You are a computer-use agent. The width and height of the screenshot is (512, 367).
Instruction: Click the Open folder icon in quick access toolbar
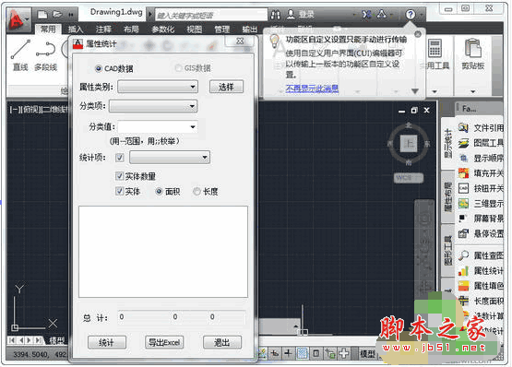[57, 15]
